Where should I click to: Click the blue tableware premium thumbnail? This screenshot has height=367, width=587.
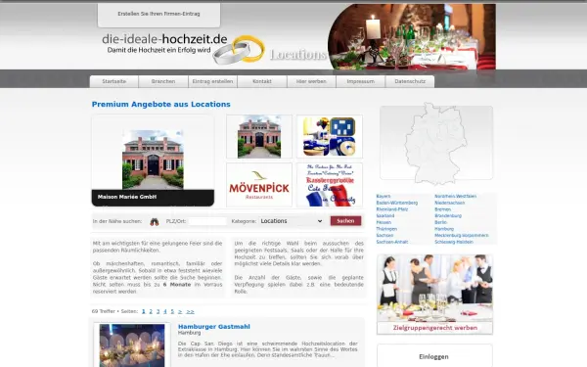tap(330, 136)
